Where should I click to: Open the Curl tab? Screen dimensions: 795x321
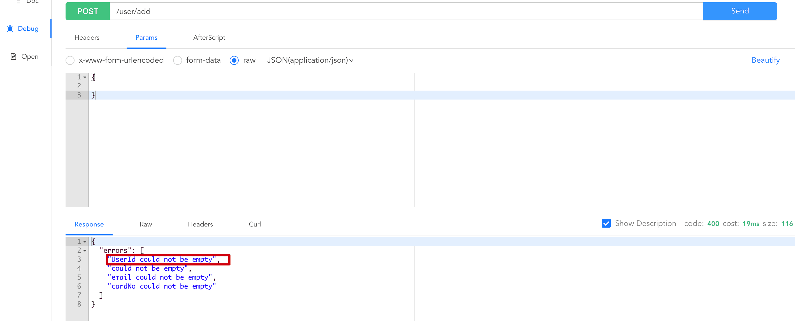click(255, 224)
